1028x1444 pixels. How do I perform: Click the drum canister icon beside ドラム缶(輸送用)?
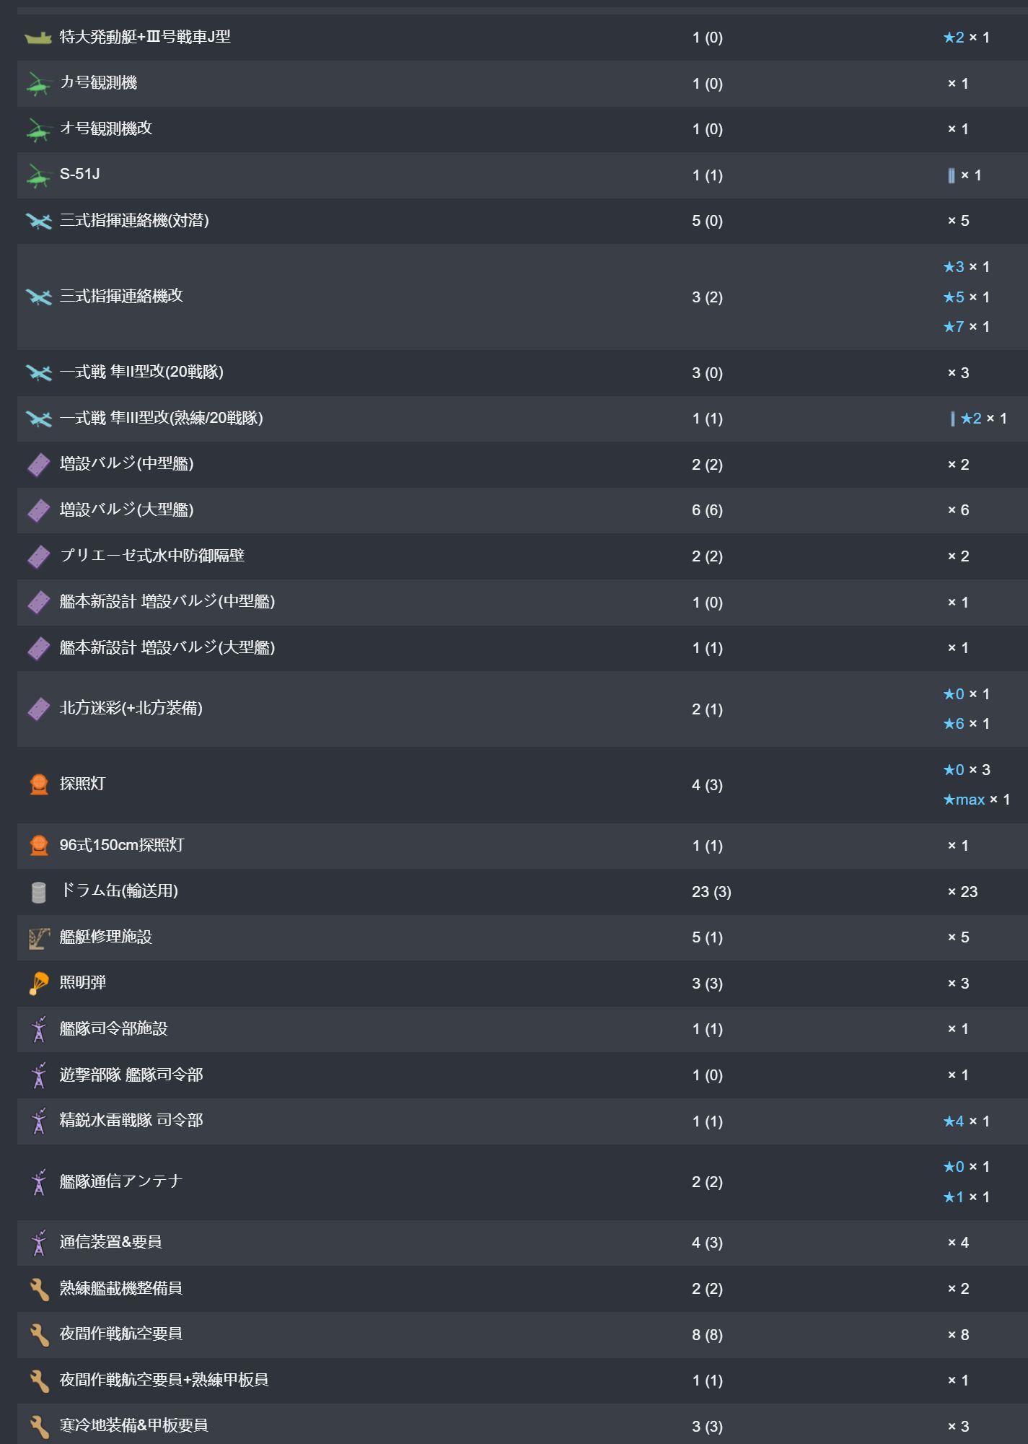click(x=38, y=892)
